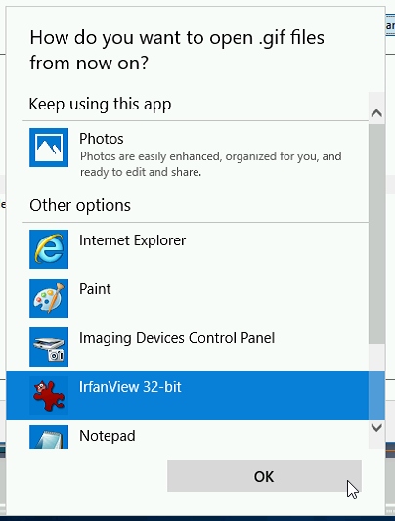Click the "Other options" section header
This screenshot has width=395, height=521.
[x=80, y=205]
